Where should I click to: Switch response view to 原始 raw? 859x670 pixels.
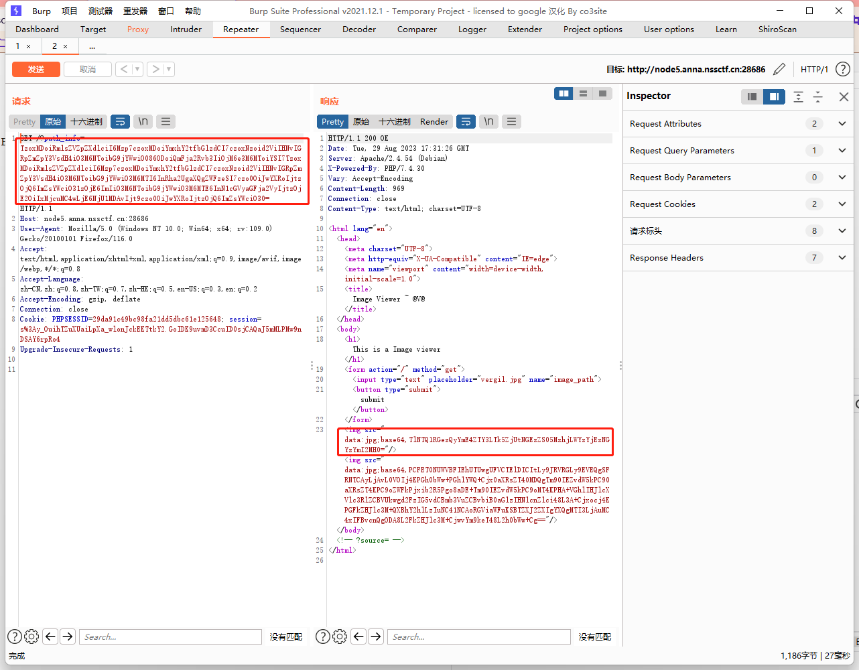pos(361,121)
